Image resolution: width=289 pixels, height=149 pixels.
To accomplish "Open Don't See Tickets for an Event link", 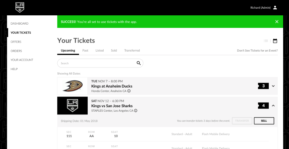I will coord(257,51).
